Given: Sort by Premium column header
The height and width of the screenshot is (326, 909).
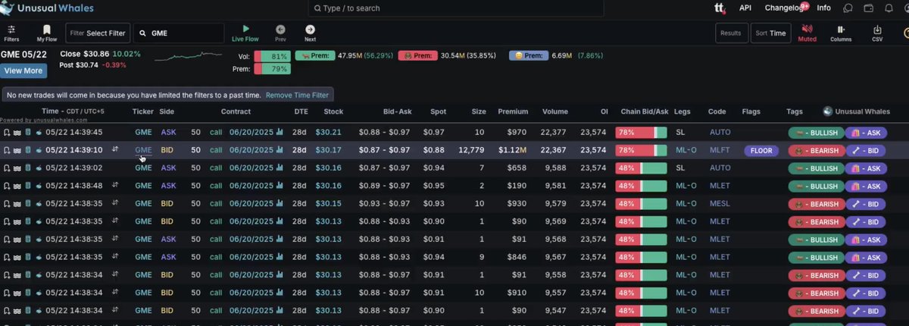Looking at the screenshot, I should pos(513,111).
